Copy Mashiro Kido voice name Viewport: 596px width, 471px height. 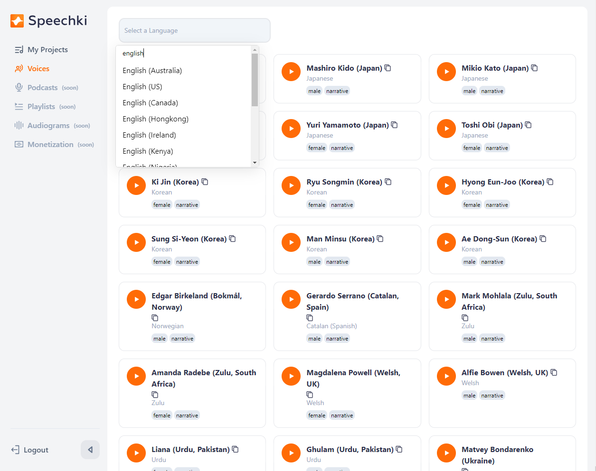pyautogui.click(x=388, y=68)
